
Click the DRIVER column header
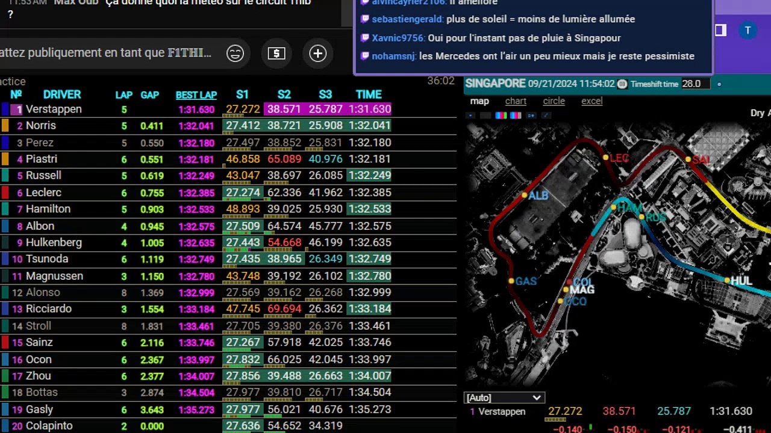62,94
